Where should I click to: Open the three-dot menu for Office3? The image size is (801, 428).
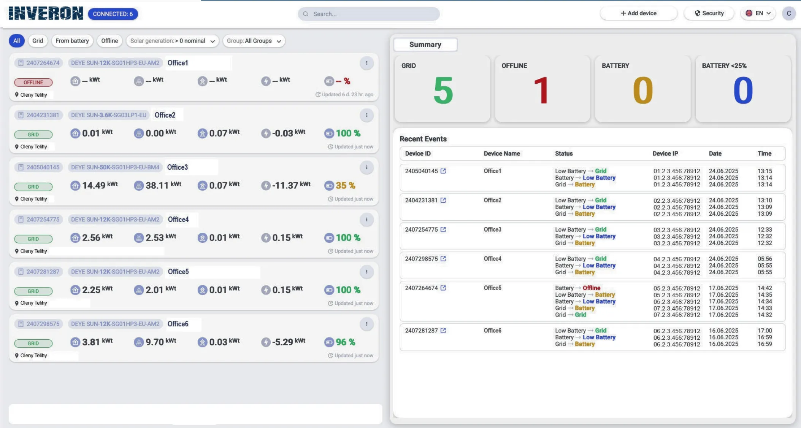click(x=366, y=167)
